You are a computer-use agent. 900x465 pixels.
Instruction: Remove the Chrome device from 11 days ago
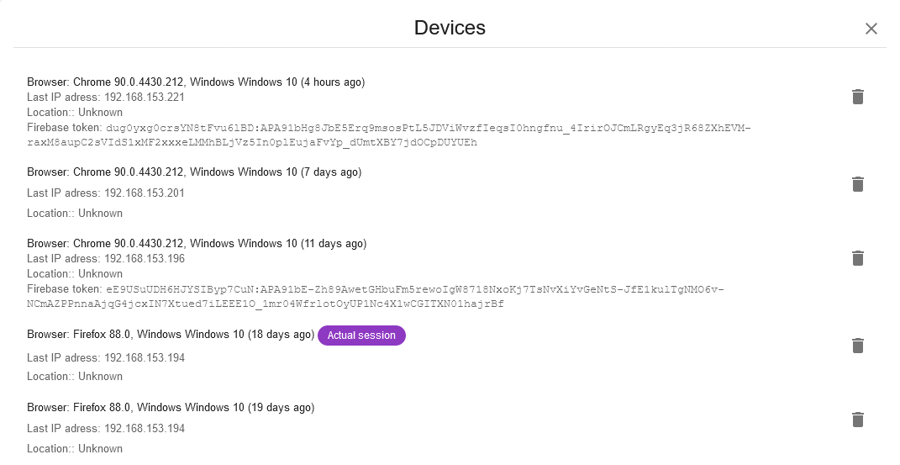857,258
